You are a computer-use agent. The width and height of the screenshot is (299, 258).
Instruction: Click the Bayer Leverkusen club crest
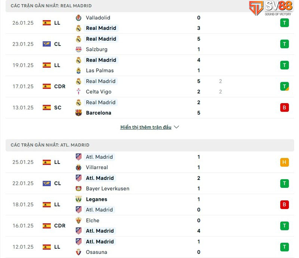click(79, 189)
